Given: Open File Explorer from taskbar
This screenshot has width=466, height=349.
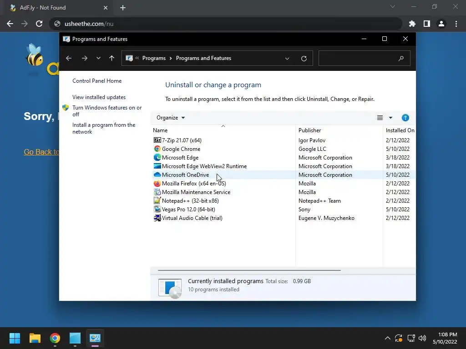Looking at the screenshot, I should click(35, 338).
